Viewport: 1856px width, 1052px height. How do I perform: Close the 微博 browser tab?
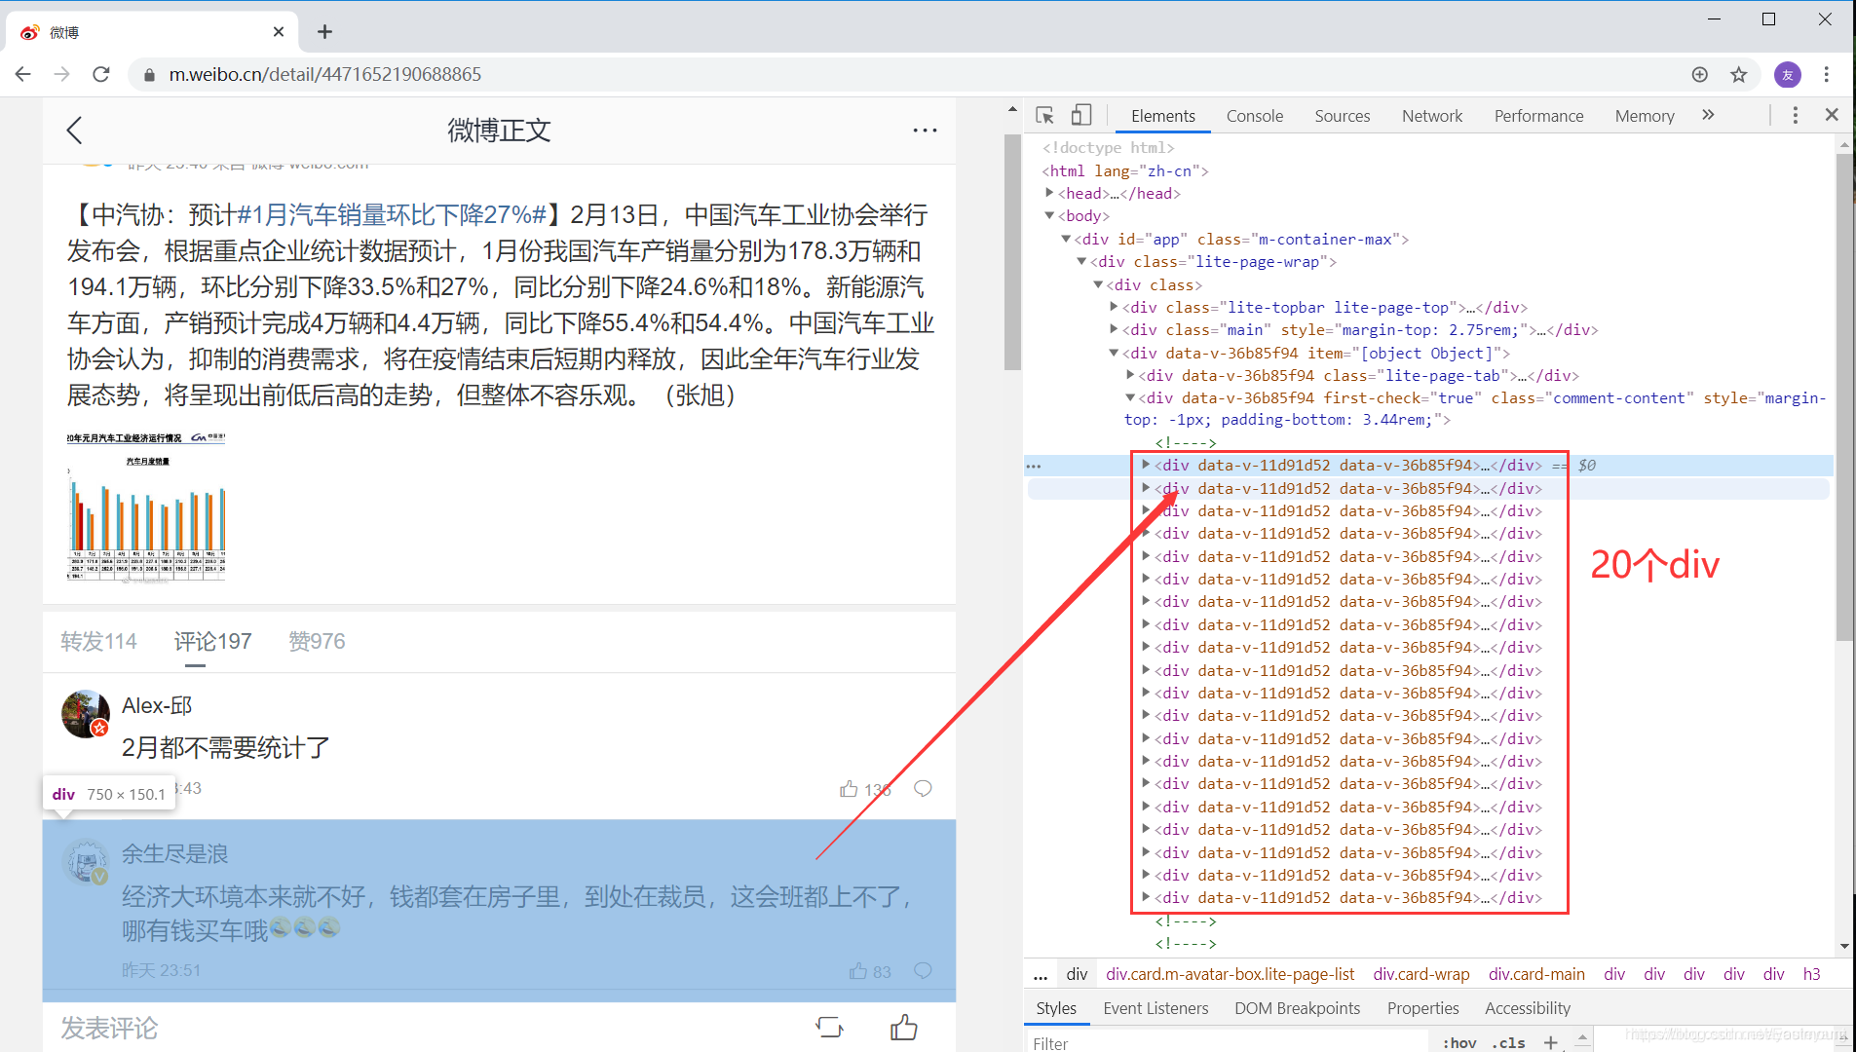point(279,32)
